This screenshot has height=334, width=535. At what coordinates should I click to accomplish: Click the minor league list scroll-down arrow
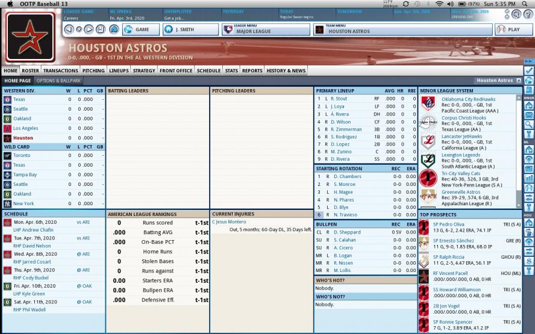[x=519, y=205]
